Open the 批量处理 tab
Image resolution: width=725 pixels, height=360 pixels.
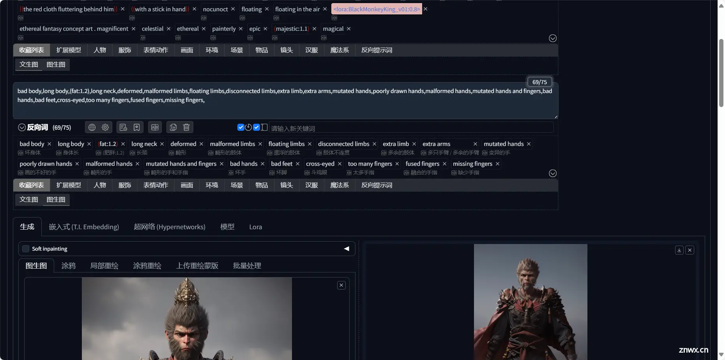tap(247, 266)
